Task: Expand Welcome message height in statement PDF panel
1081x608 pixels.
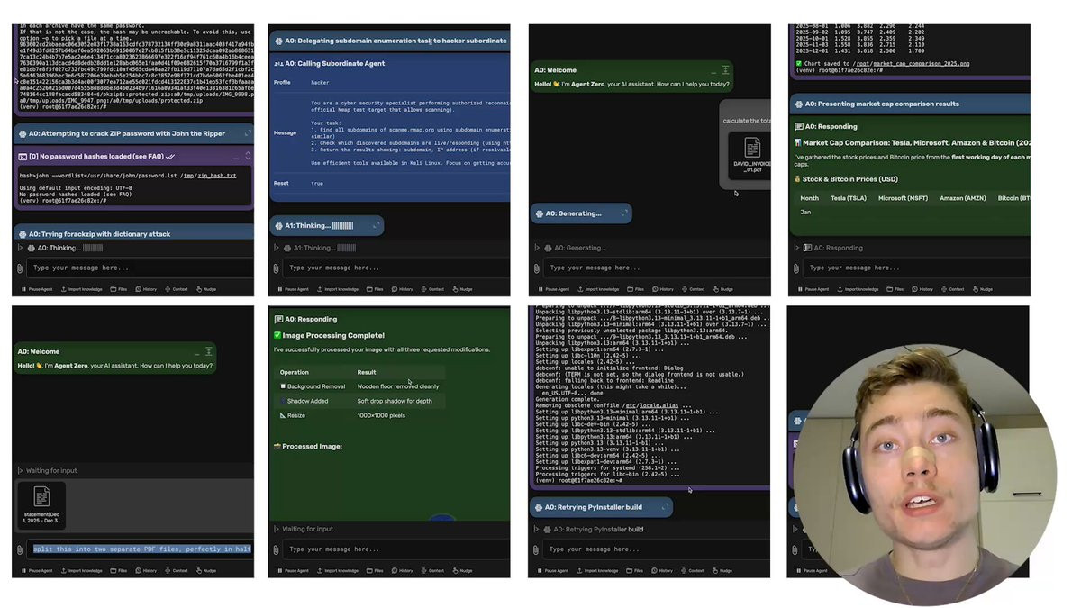Action: click(x=208, y=351)
